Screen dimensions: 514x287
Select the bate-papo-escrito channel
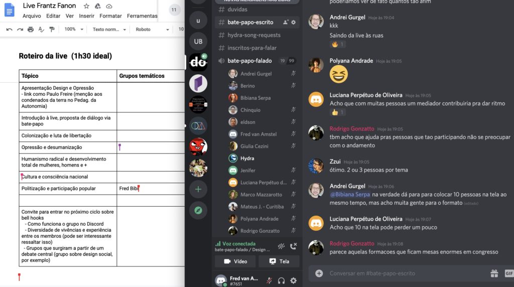257,22
